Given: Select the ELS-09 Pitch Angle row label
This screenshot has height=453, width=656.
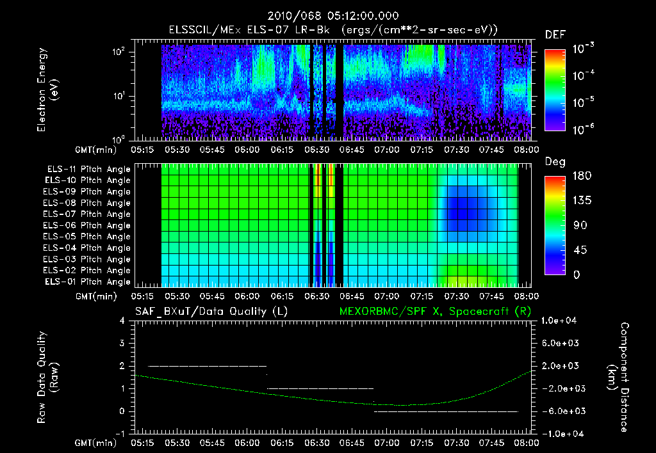Looking at the screenshot, I should pos(86,192).
